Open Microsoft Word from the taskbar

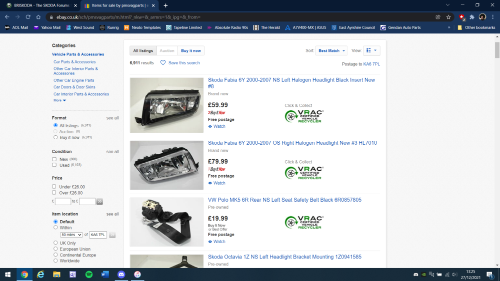click(x=105, y=275)
